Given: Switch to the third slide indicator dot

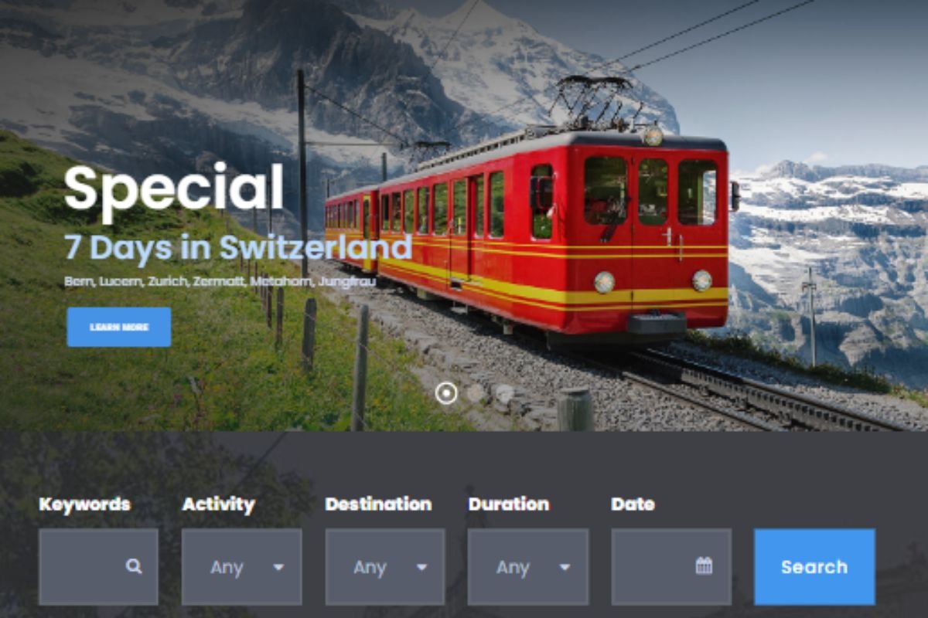Looking at the screenshot, I should (503, 393).
